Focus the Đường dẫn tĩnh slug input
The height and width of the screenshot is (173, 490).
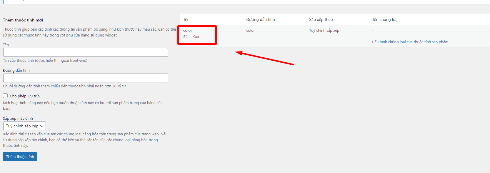tap(86, 78)
